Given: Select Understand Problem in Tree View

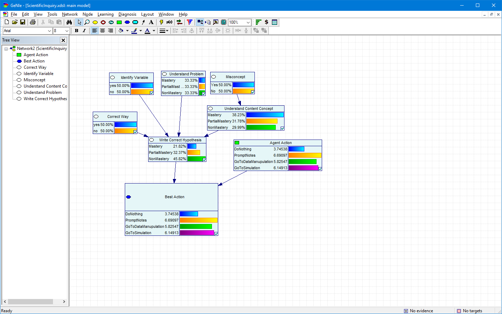Looking at the screenshot, I should (x=43, y=92).
